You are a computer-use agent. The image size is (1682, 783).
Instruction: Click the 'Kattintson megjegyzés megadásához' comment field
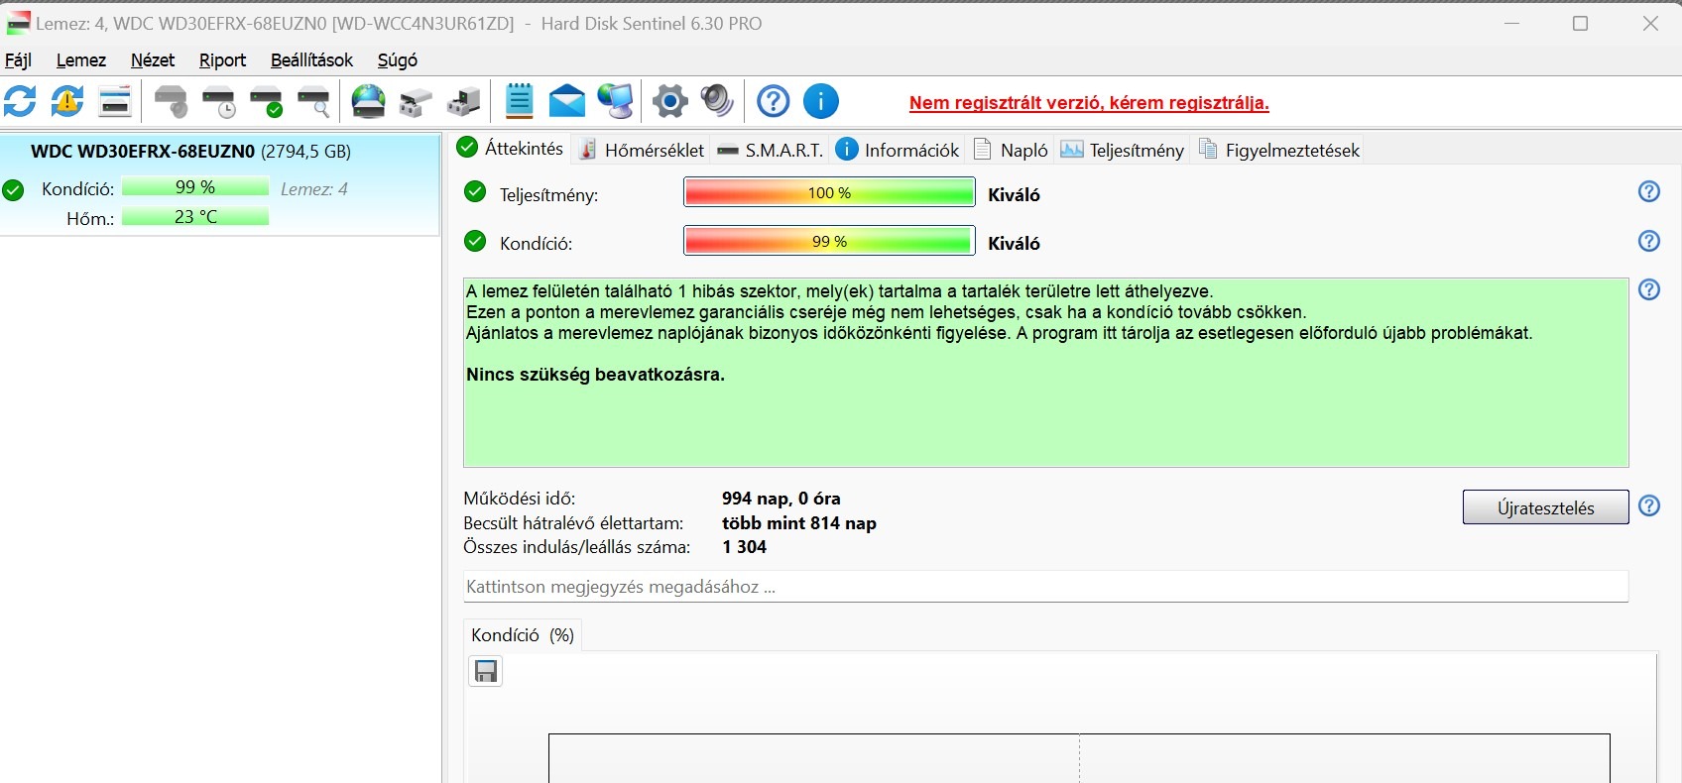tap(1045, 586)
